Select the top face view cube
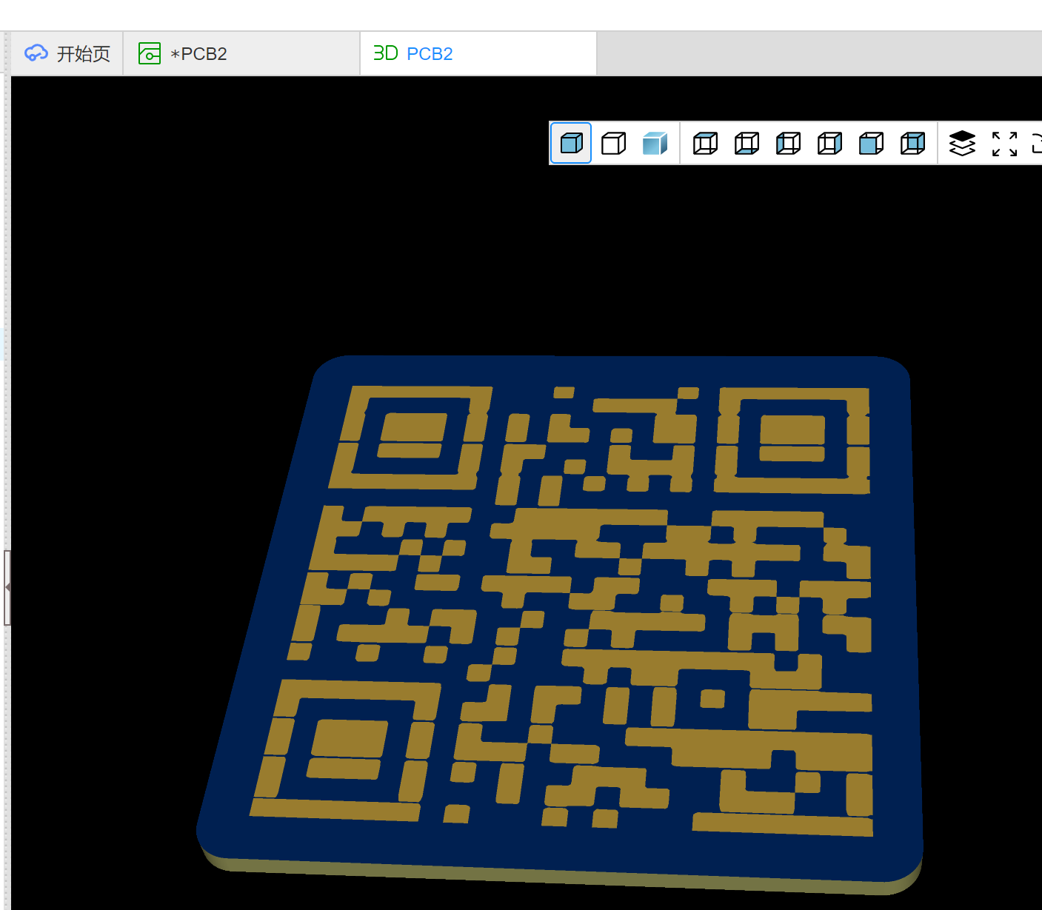Screen dimensions: 1042x910 [x=705, y=143]
